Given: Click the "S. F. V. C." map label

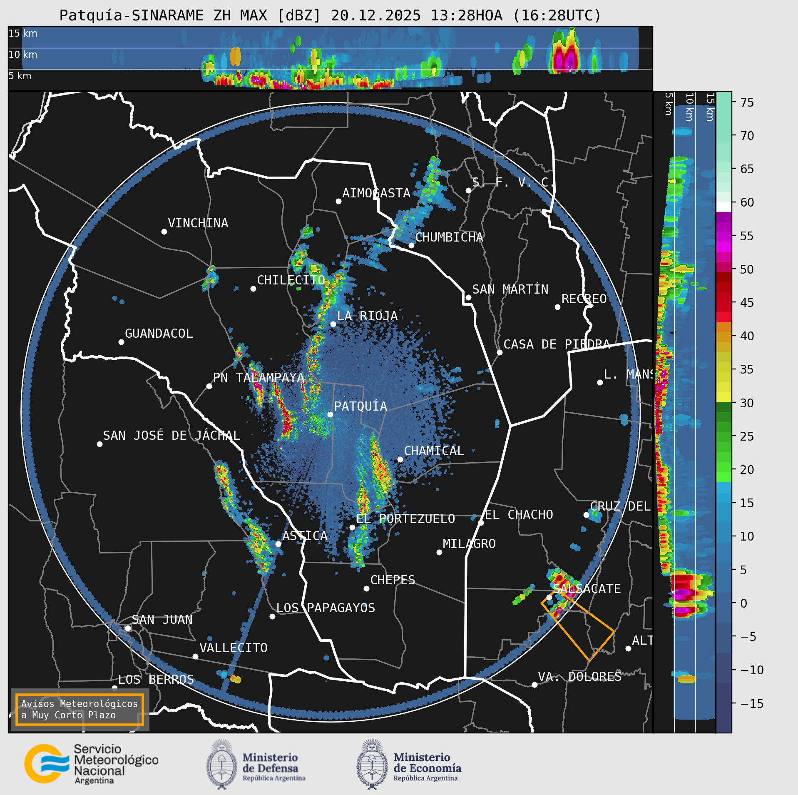Looking at the screenshot, I should (x=513, y=182).
